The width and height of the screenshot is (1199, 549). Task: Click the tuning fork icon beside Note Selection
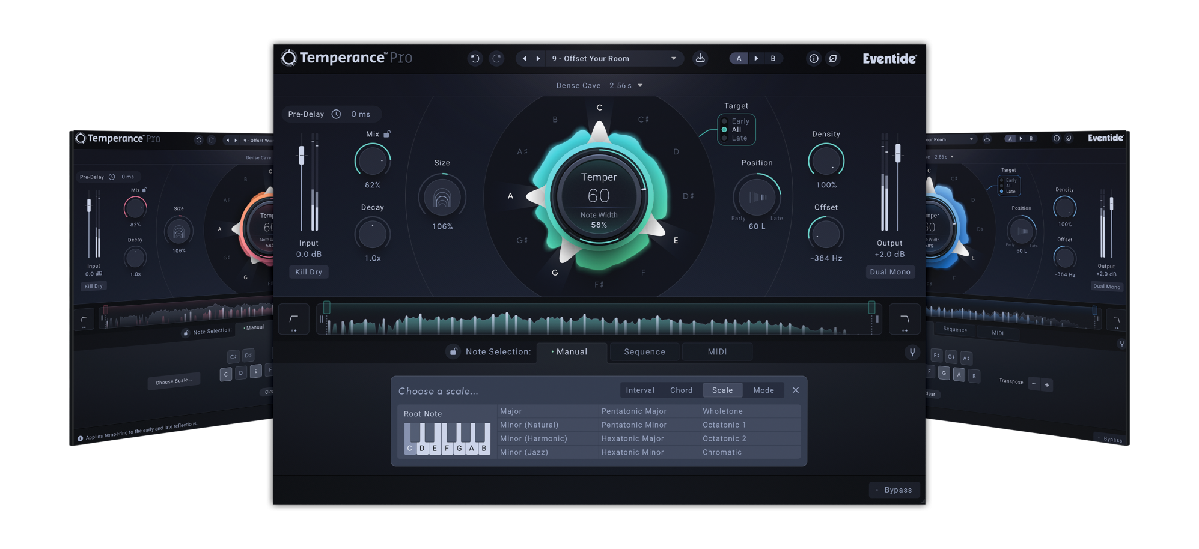click(x=912, y=352)
